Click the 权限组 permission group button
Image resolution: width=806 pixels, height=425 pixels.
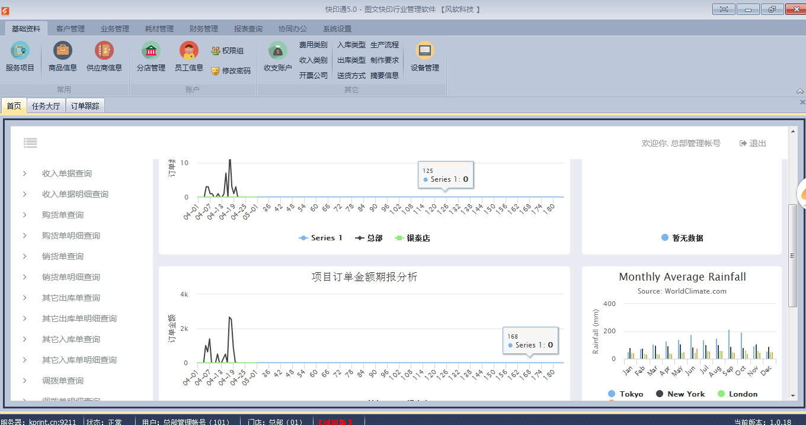[228, 51]
